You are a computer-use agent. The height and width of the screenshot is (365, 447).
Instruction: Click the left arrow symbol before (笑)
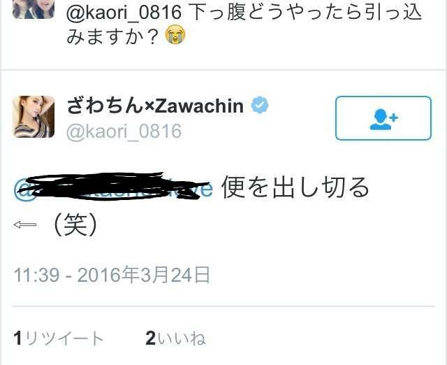point(25,224)
